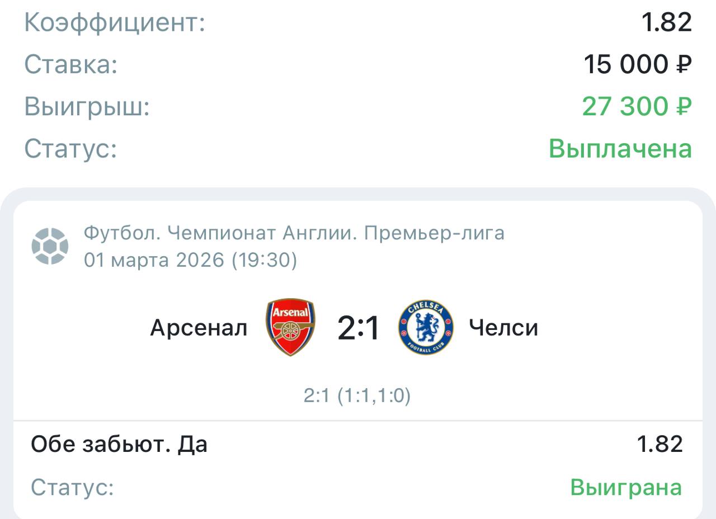
Task: Click the Челси team name
Action: click(503, 328)
